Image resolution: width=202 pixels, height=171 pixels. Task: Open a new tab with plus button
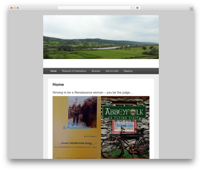191,9
